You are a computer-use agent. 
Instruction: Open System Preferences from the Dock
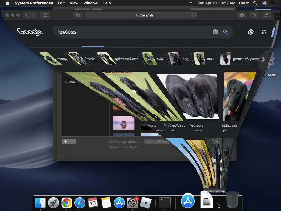pos(133,203)
